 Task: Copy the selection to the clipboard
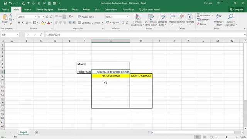pyautogui.click(x=11, y=20)
